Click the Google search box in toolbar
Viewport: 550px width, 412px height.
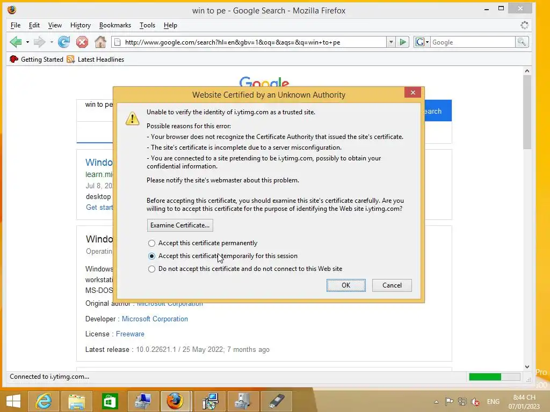point(473,42)
